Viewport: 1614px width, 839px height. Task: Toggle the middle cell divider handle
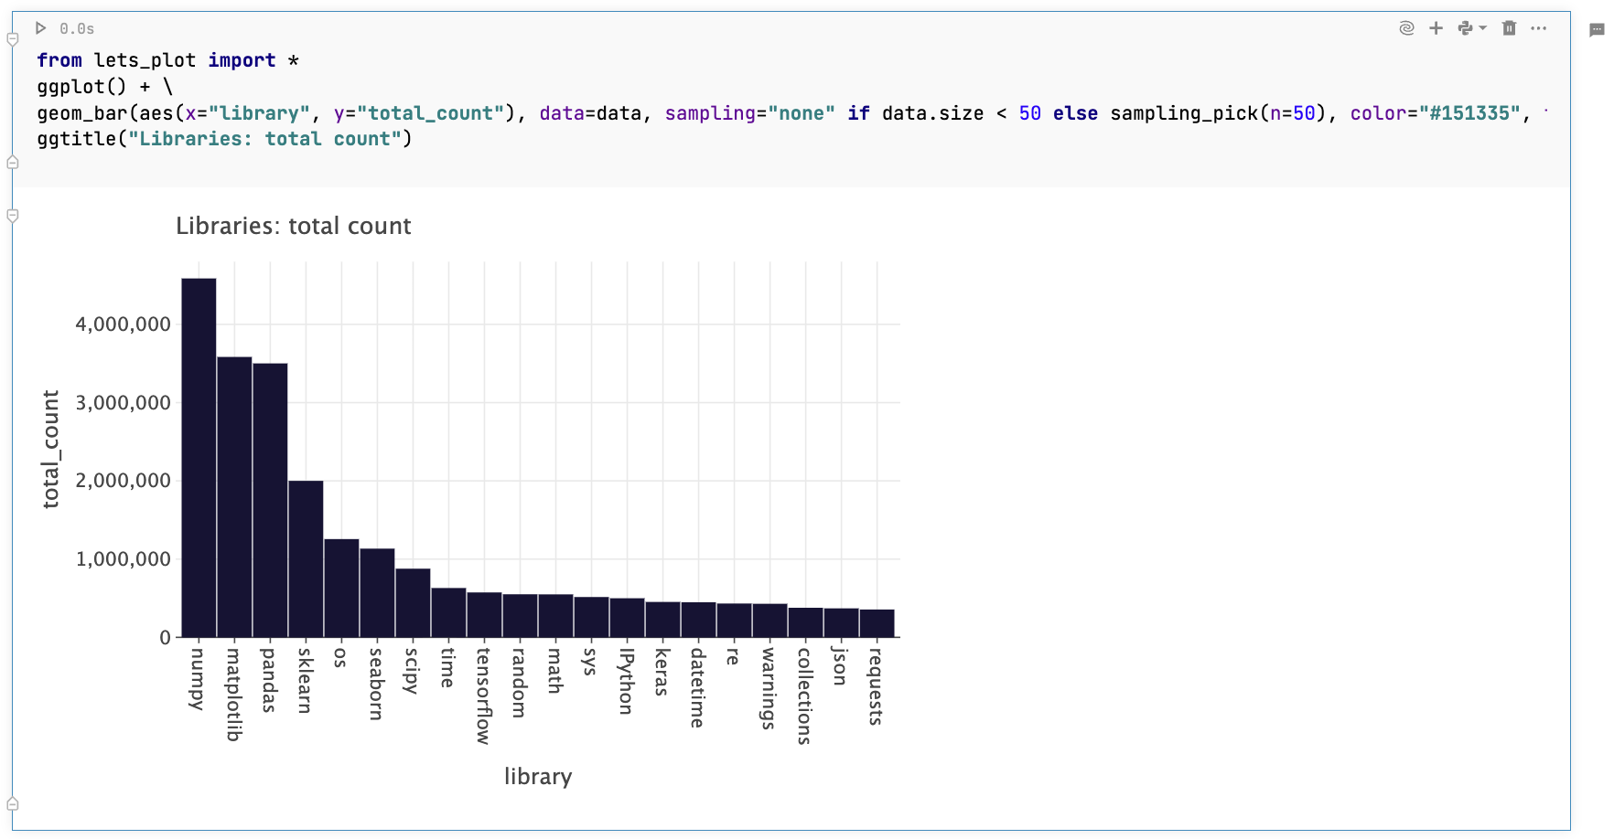pyautogui.click(x=12, y=215)
